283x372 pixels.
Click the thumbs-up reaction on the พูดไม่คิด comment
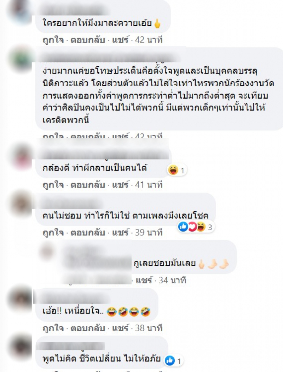tap(170, 361)
